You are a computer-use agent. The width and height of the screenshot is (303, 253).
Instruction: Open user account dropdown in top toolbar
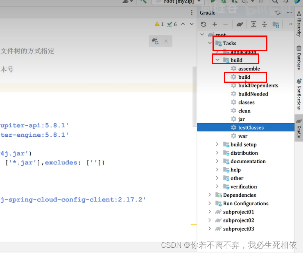coord(127,2)
